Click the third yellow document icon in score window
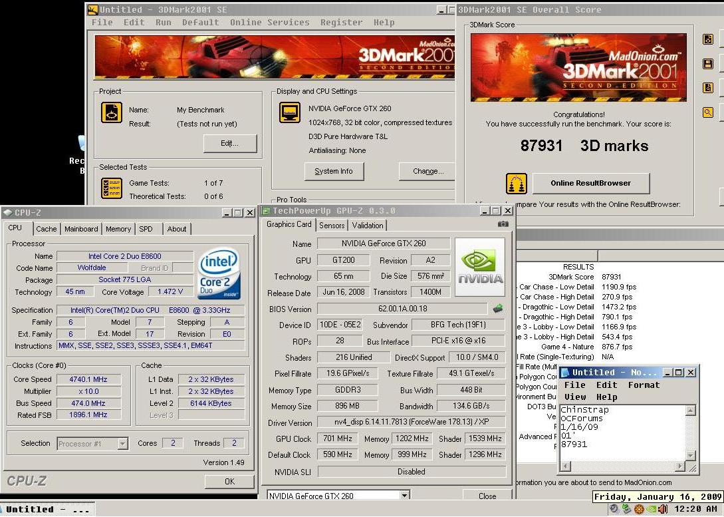This screenshot has height=517, width=724. click(708, 88)
